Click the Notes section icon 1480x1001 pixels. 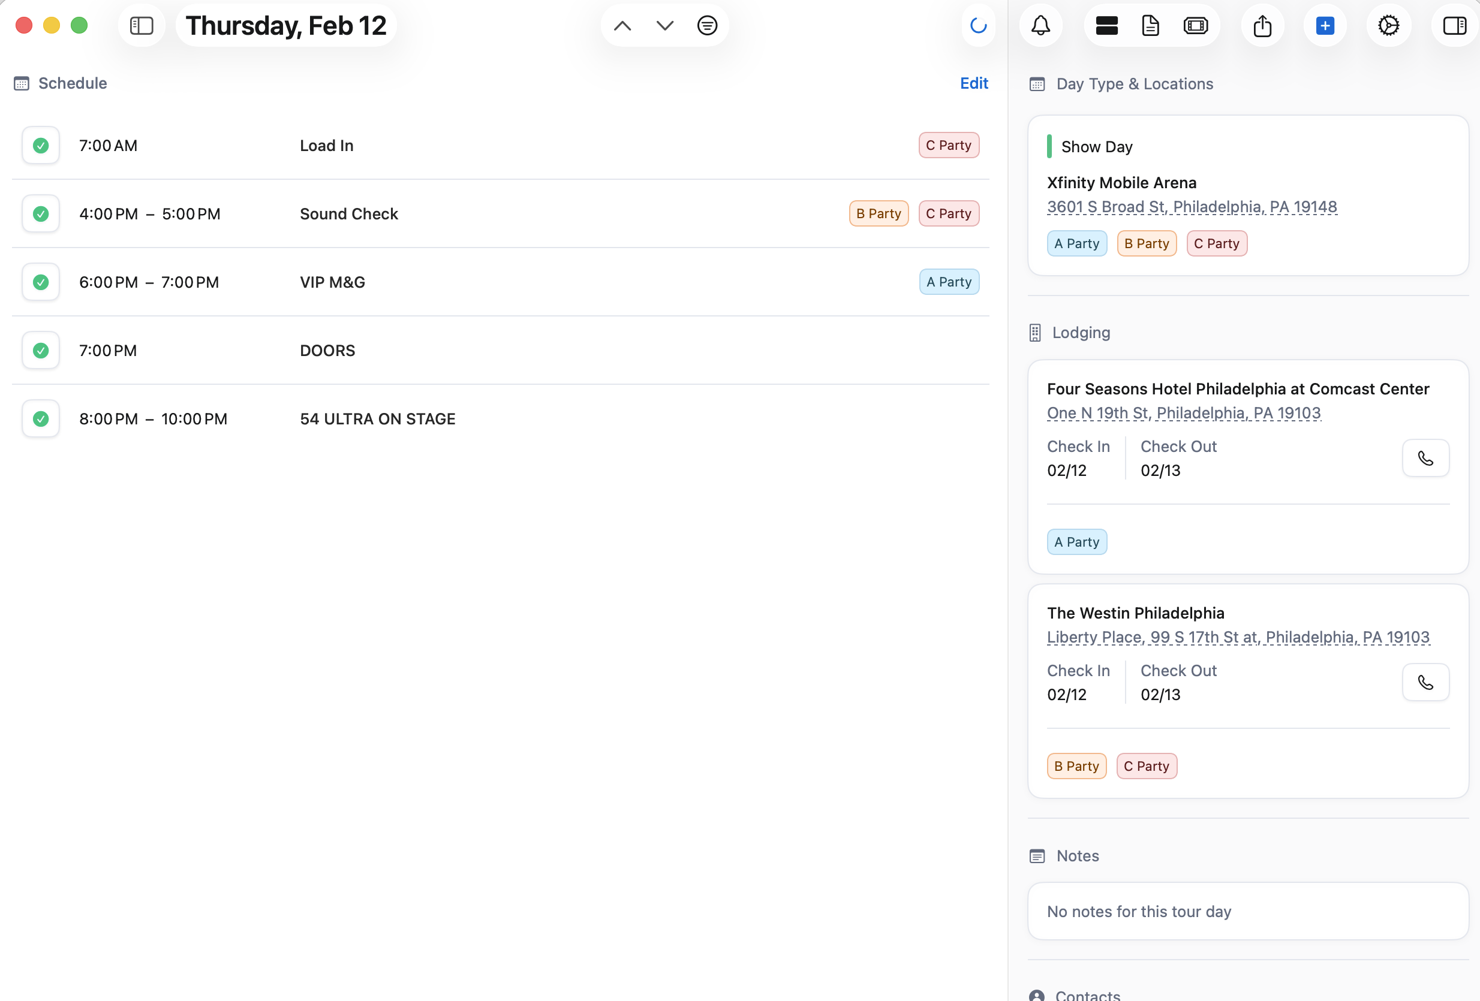pos(1037,856)
